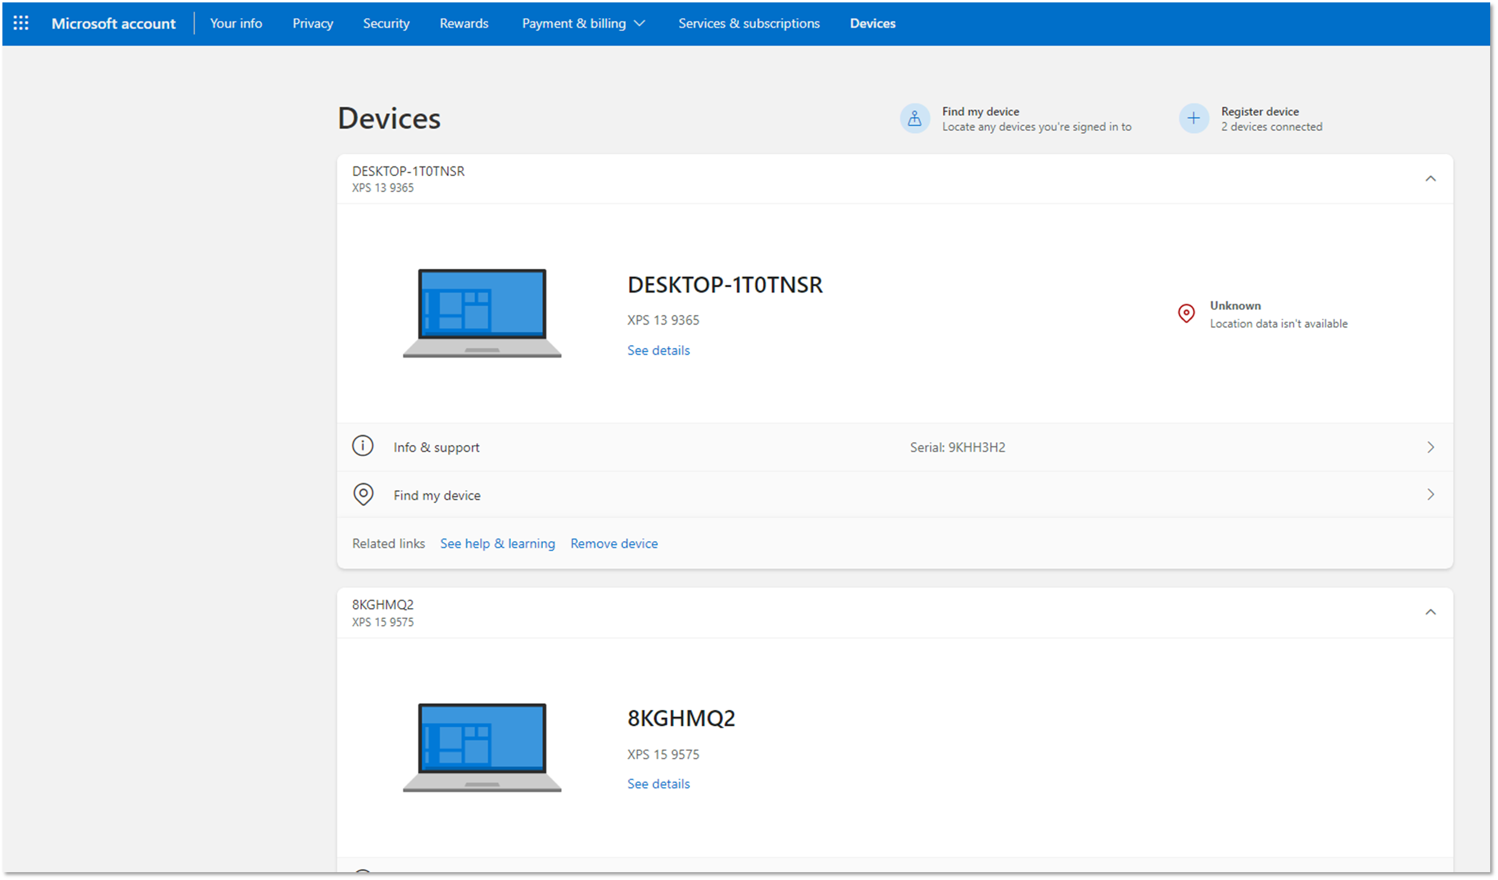Expand the Payment & billing dropdown
This screenshot has width=1498, height=880.
click(583, 24)
